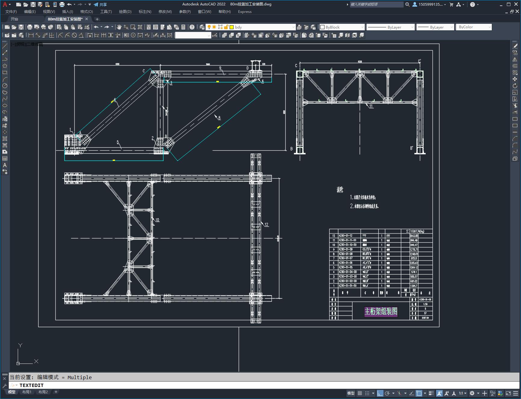Select the Mirror tool in modify toolbar
The width and height of the screenshot is (521, 399).
tap(515, 59)
